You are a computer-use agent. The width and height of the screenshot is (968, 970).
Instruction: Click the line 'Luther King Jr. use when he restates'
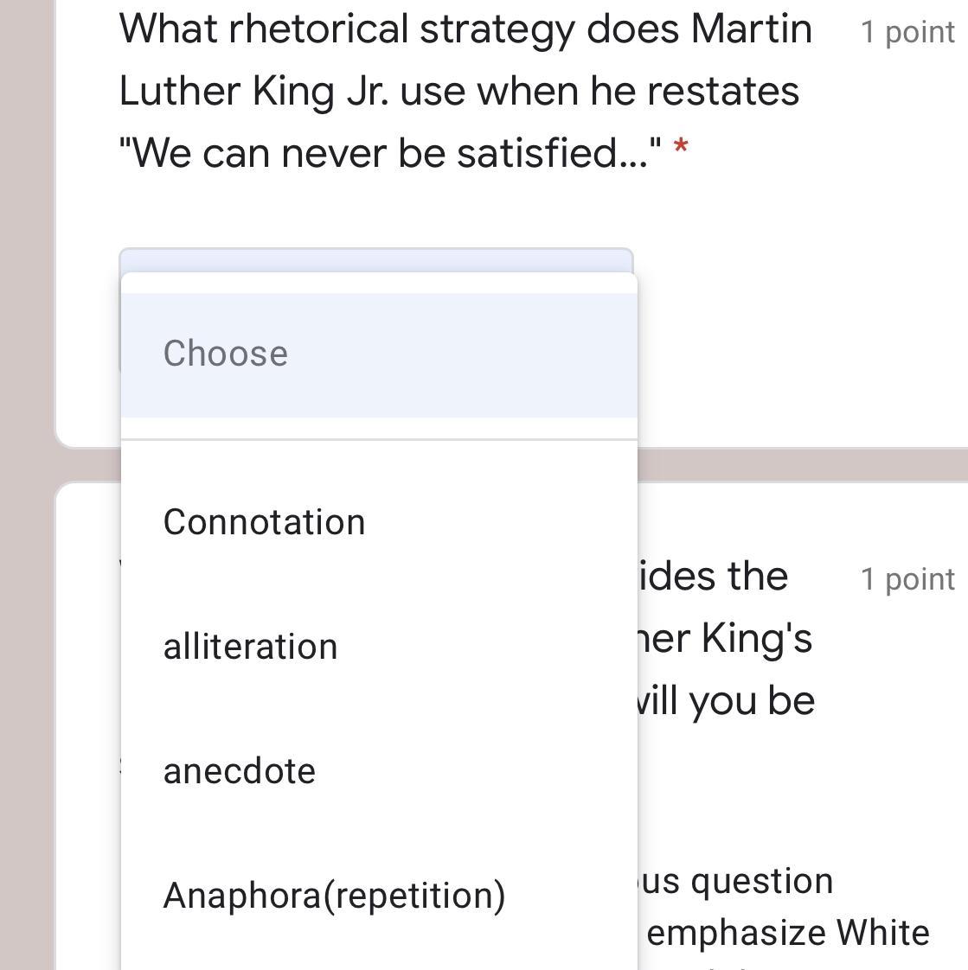pos(458,91)
